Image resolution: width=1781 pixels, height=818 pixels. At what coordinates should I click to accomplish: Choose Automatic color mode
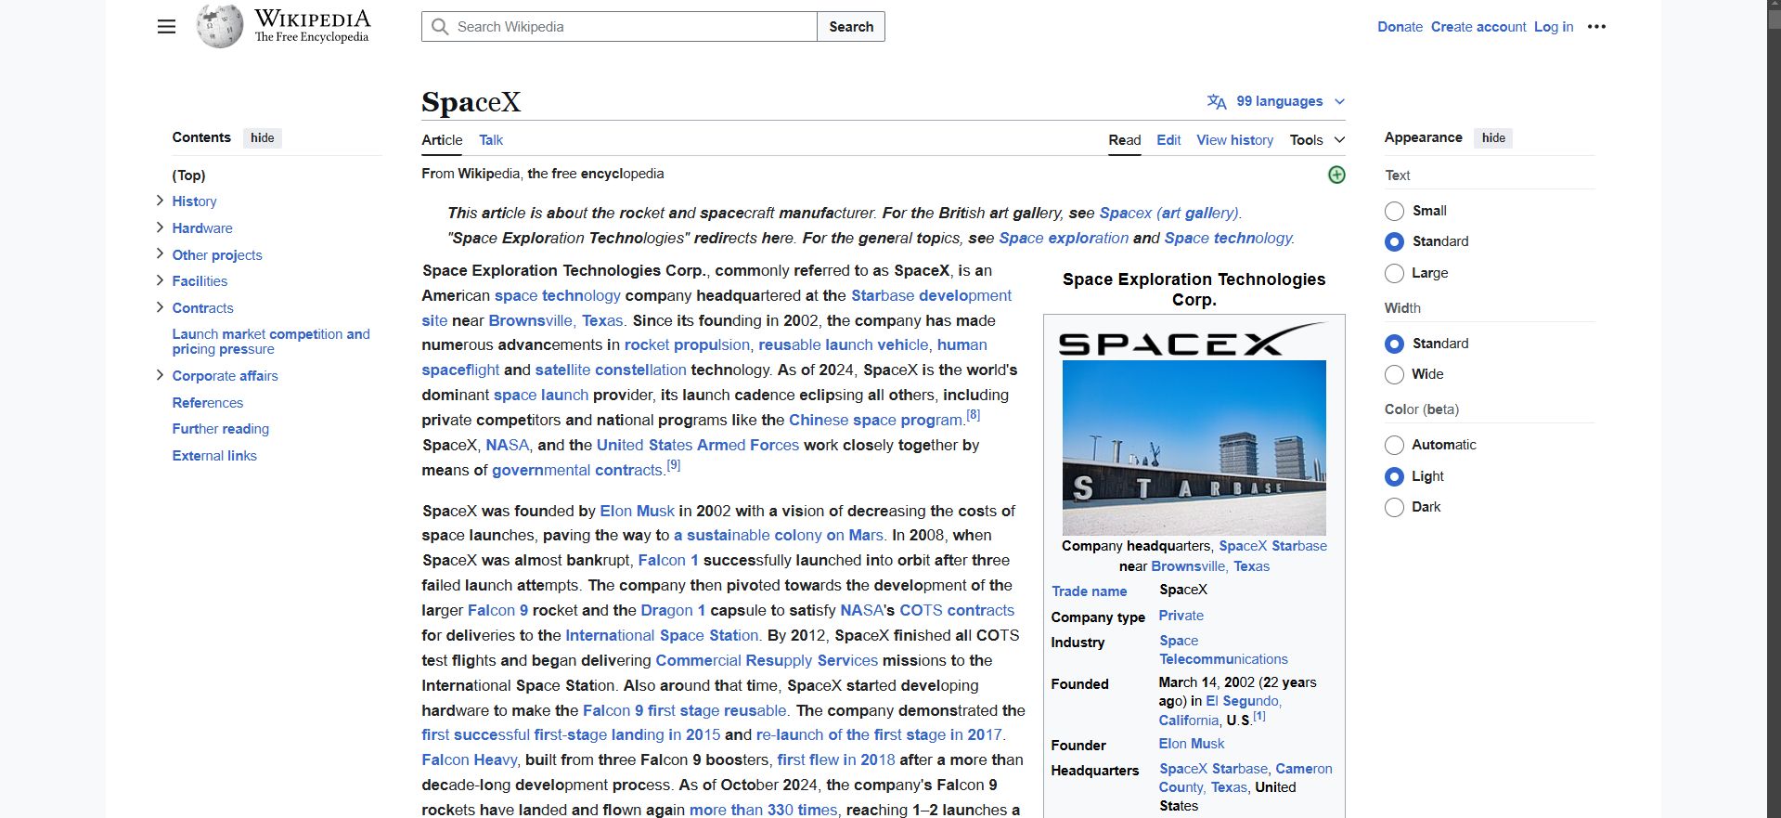1394,445
